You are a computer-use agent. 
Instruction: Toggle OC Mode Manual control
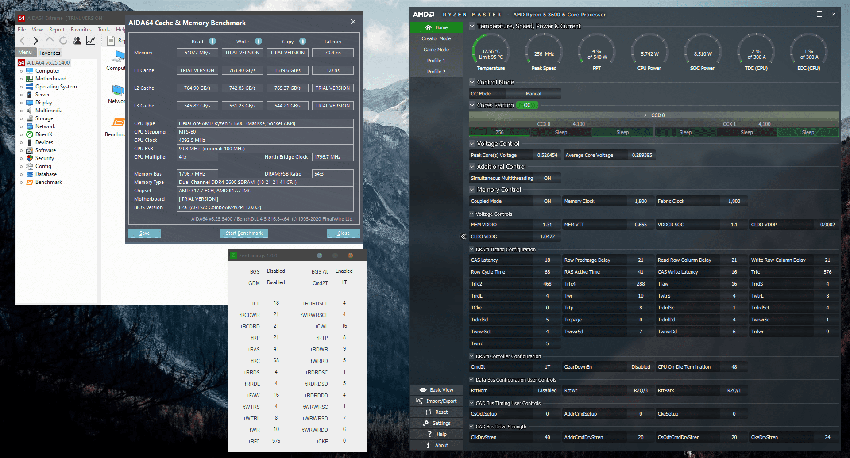coord(533,94)
